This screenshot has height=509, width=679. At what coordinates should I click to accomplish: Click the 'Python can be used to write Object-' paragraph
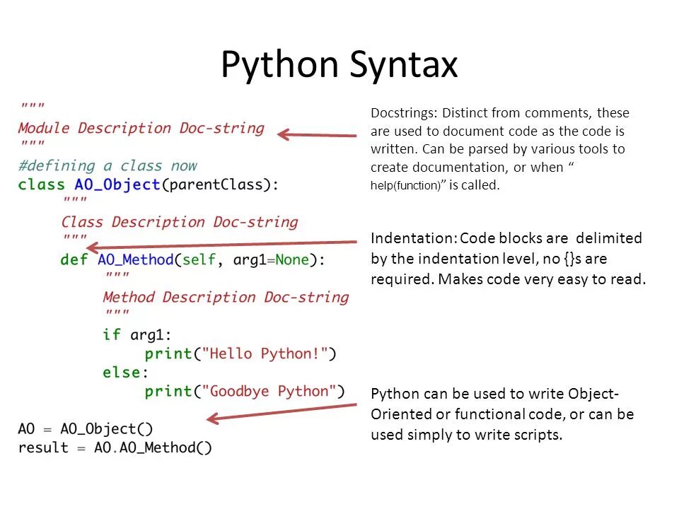[502, 414]
